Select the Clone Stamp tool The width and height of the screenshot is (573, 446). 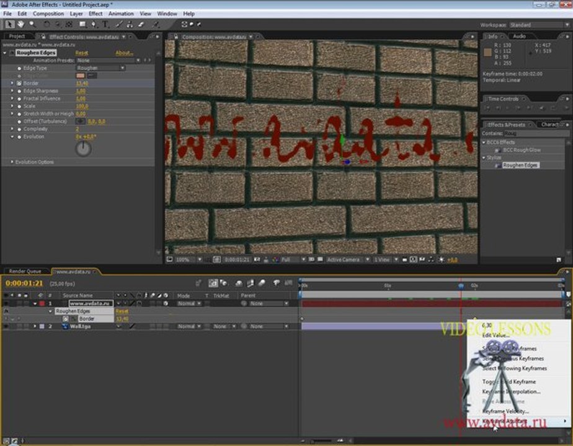pyautogui.click(x=130, y=24)
